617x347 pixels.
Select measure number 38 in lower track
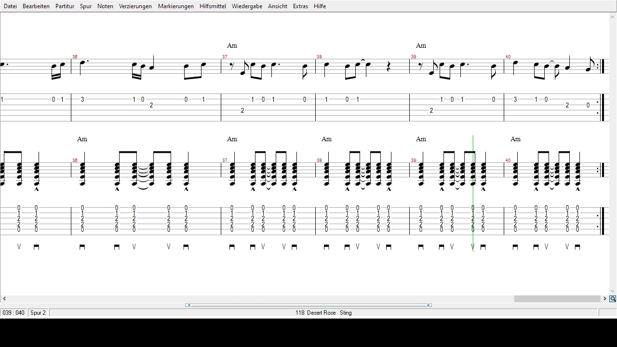pos(319,160)
